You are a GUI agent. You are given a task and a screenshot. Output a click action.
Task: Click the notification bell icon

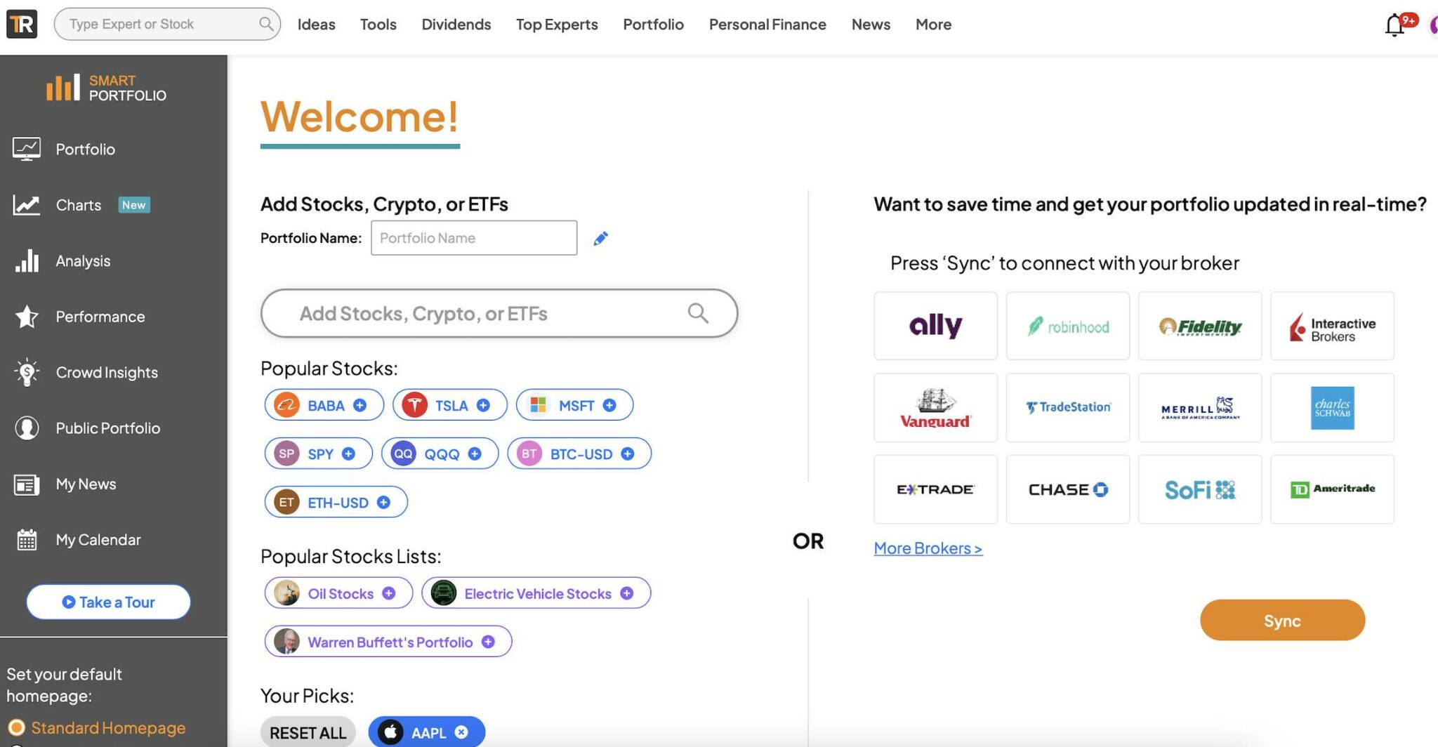(1394, 25)
